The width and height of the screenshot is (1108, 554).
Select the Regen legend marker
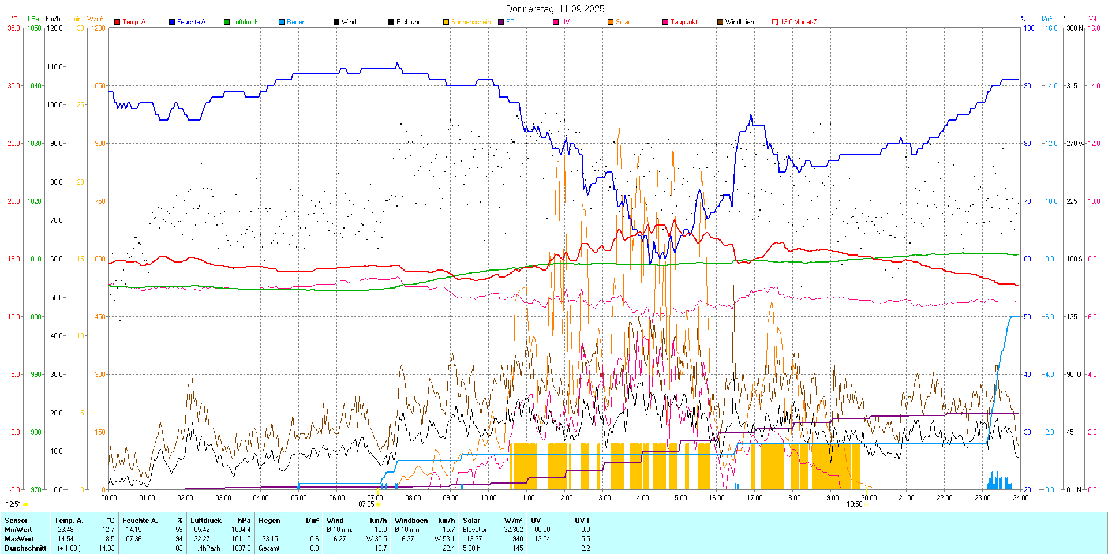pos(282,22)
